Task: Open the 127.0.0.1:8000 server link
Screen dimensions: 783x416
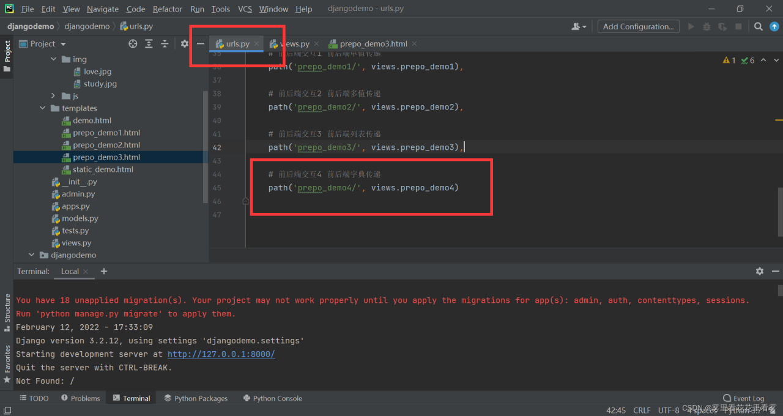Action: click(x=221, y=354)
